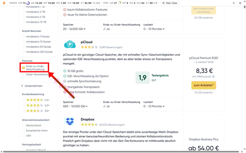Click the plus icon in the SEO toolbar
The height and width of the screenshot is (153, 246).
tap(234, 3)
